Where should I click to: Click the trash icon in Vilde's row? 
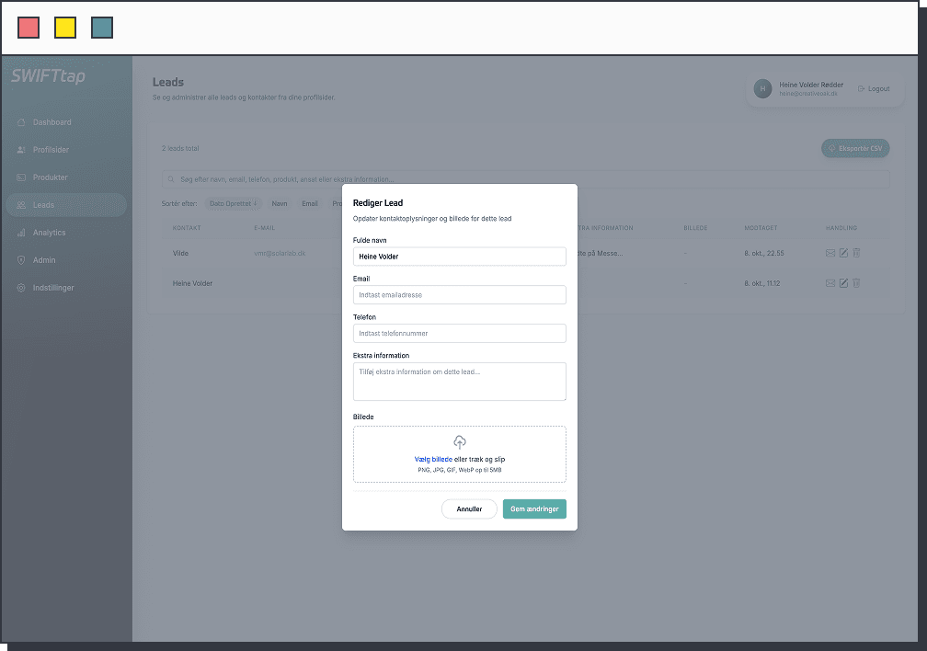(856, 253)
